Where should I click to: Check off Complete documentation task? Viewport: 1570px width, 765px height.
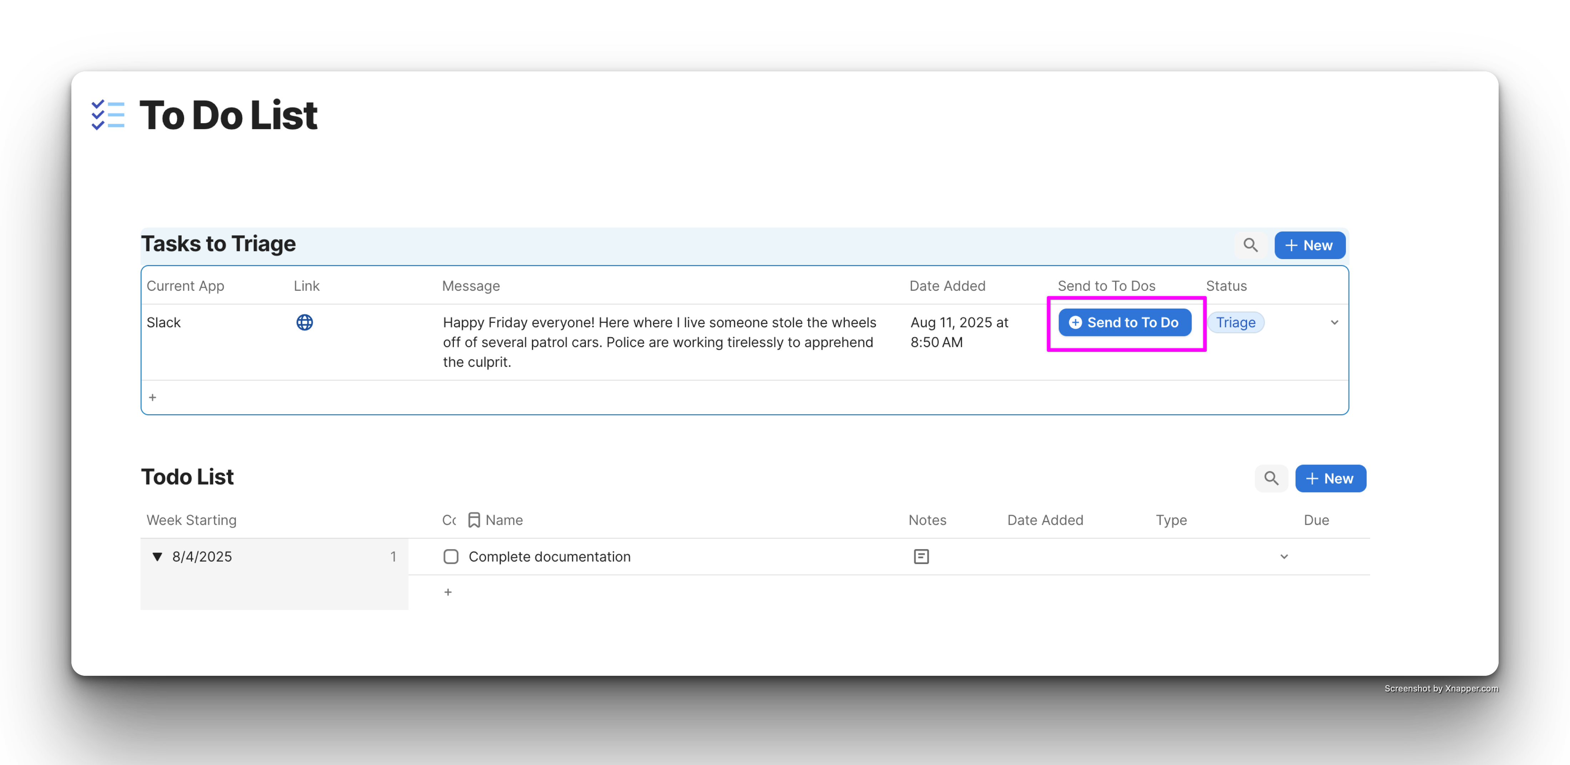[x=450, y=557]
